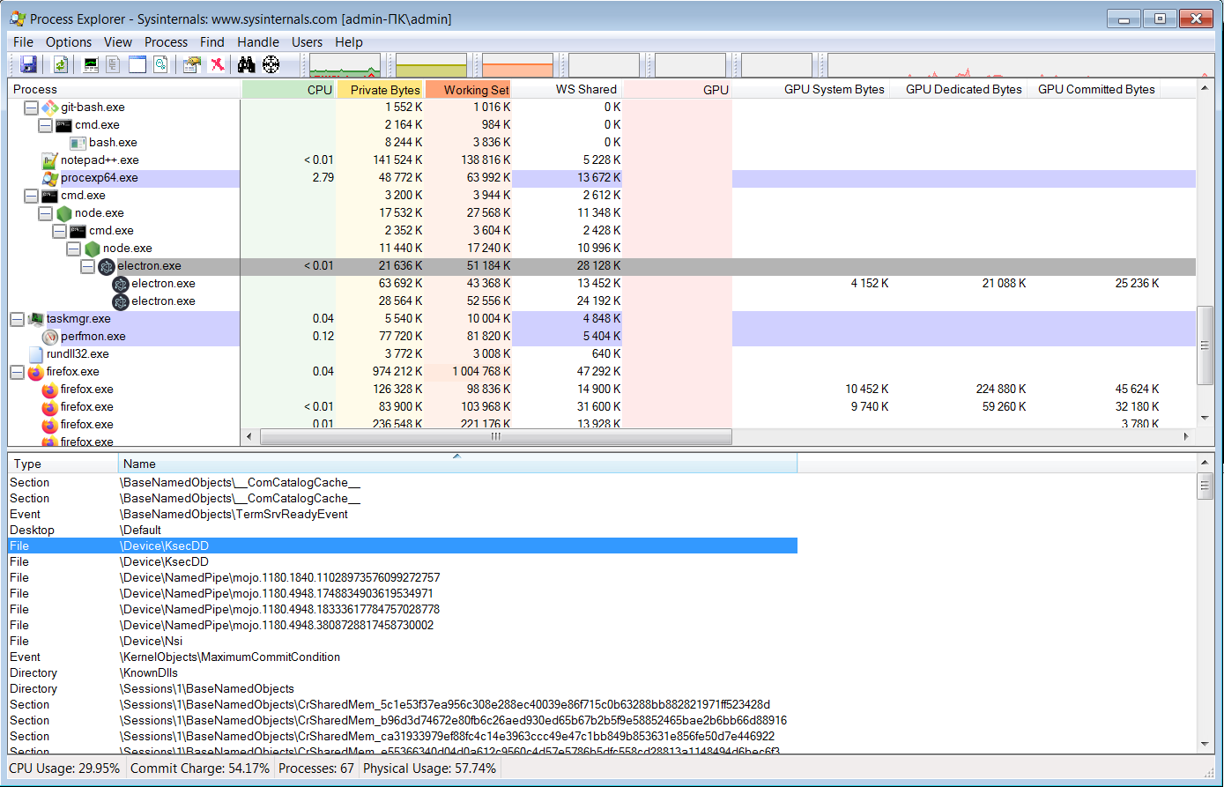Viewport: 1224px width, 787px height.
Task: Click the notepad++.exe process icon
Action: coord(49,160)
